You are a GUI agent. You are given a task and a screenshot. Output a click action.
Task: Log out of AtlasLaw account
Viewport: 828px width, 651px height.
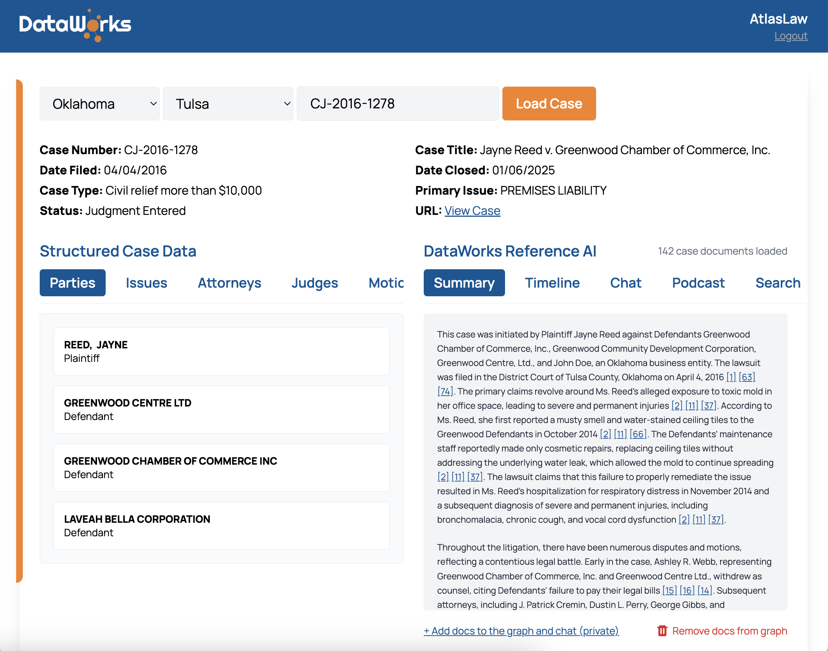point(791,36)
